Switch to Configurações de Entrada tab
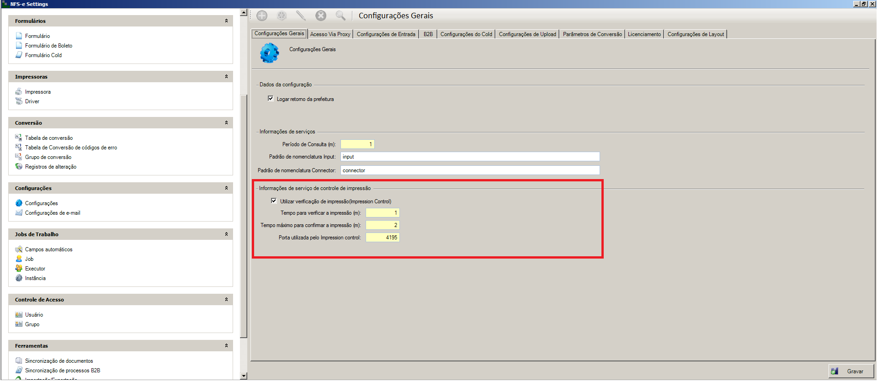 386,34
